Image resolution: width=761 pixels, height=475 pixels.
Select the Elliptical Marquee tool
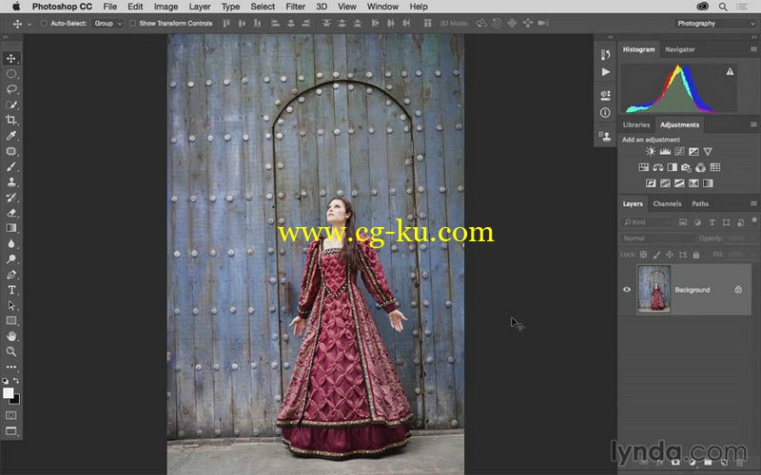coord(10,74)
